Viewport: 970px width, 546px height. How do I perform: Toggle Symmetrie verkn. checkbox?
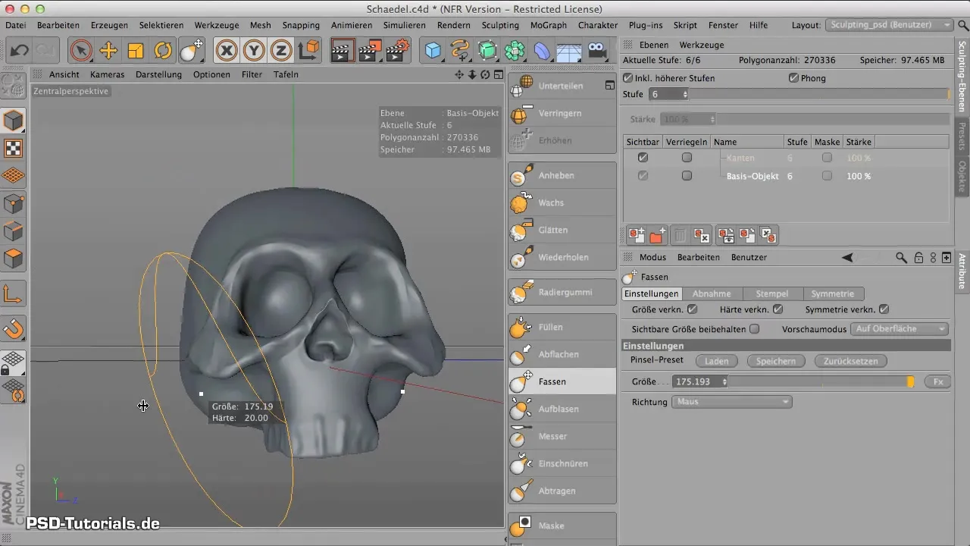[884, 309]
